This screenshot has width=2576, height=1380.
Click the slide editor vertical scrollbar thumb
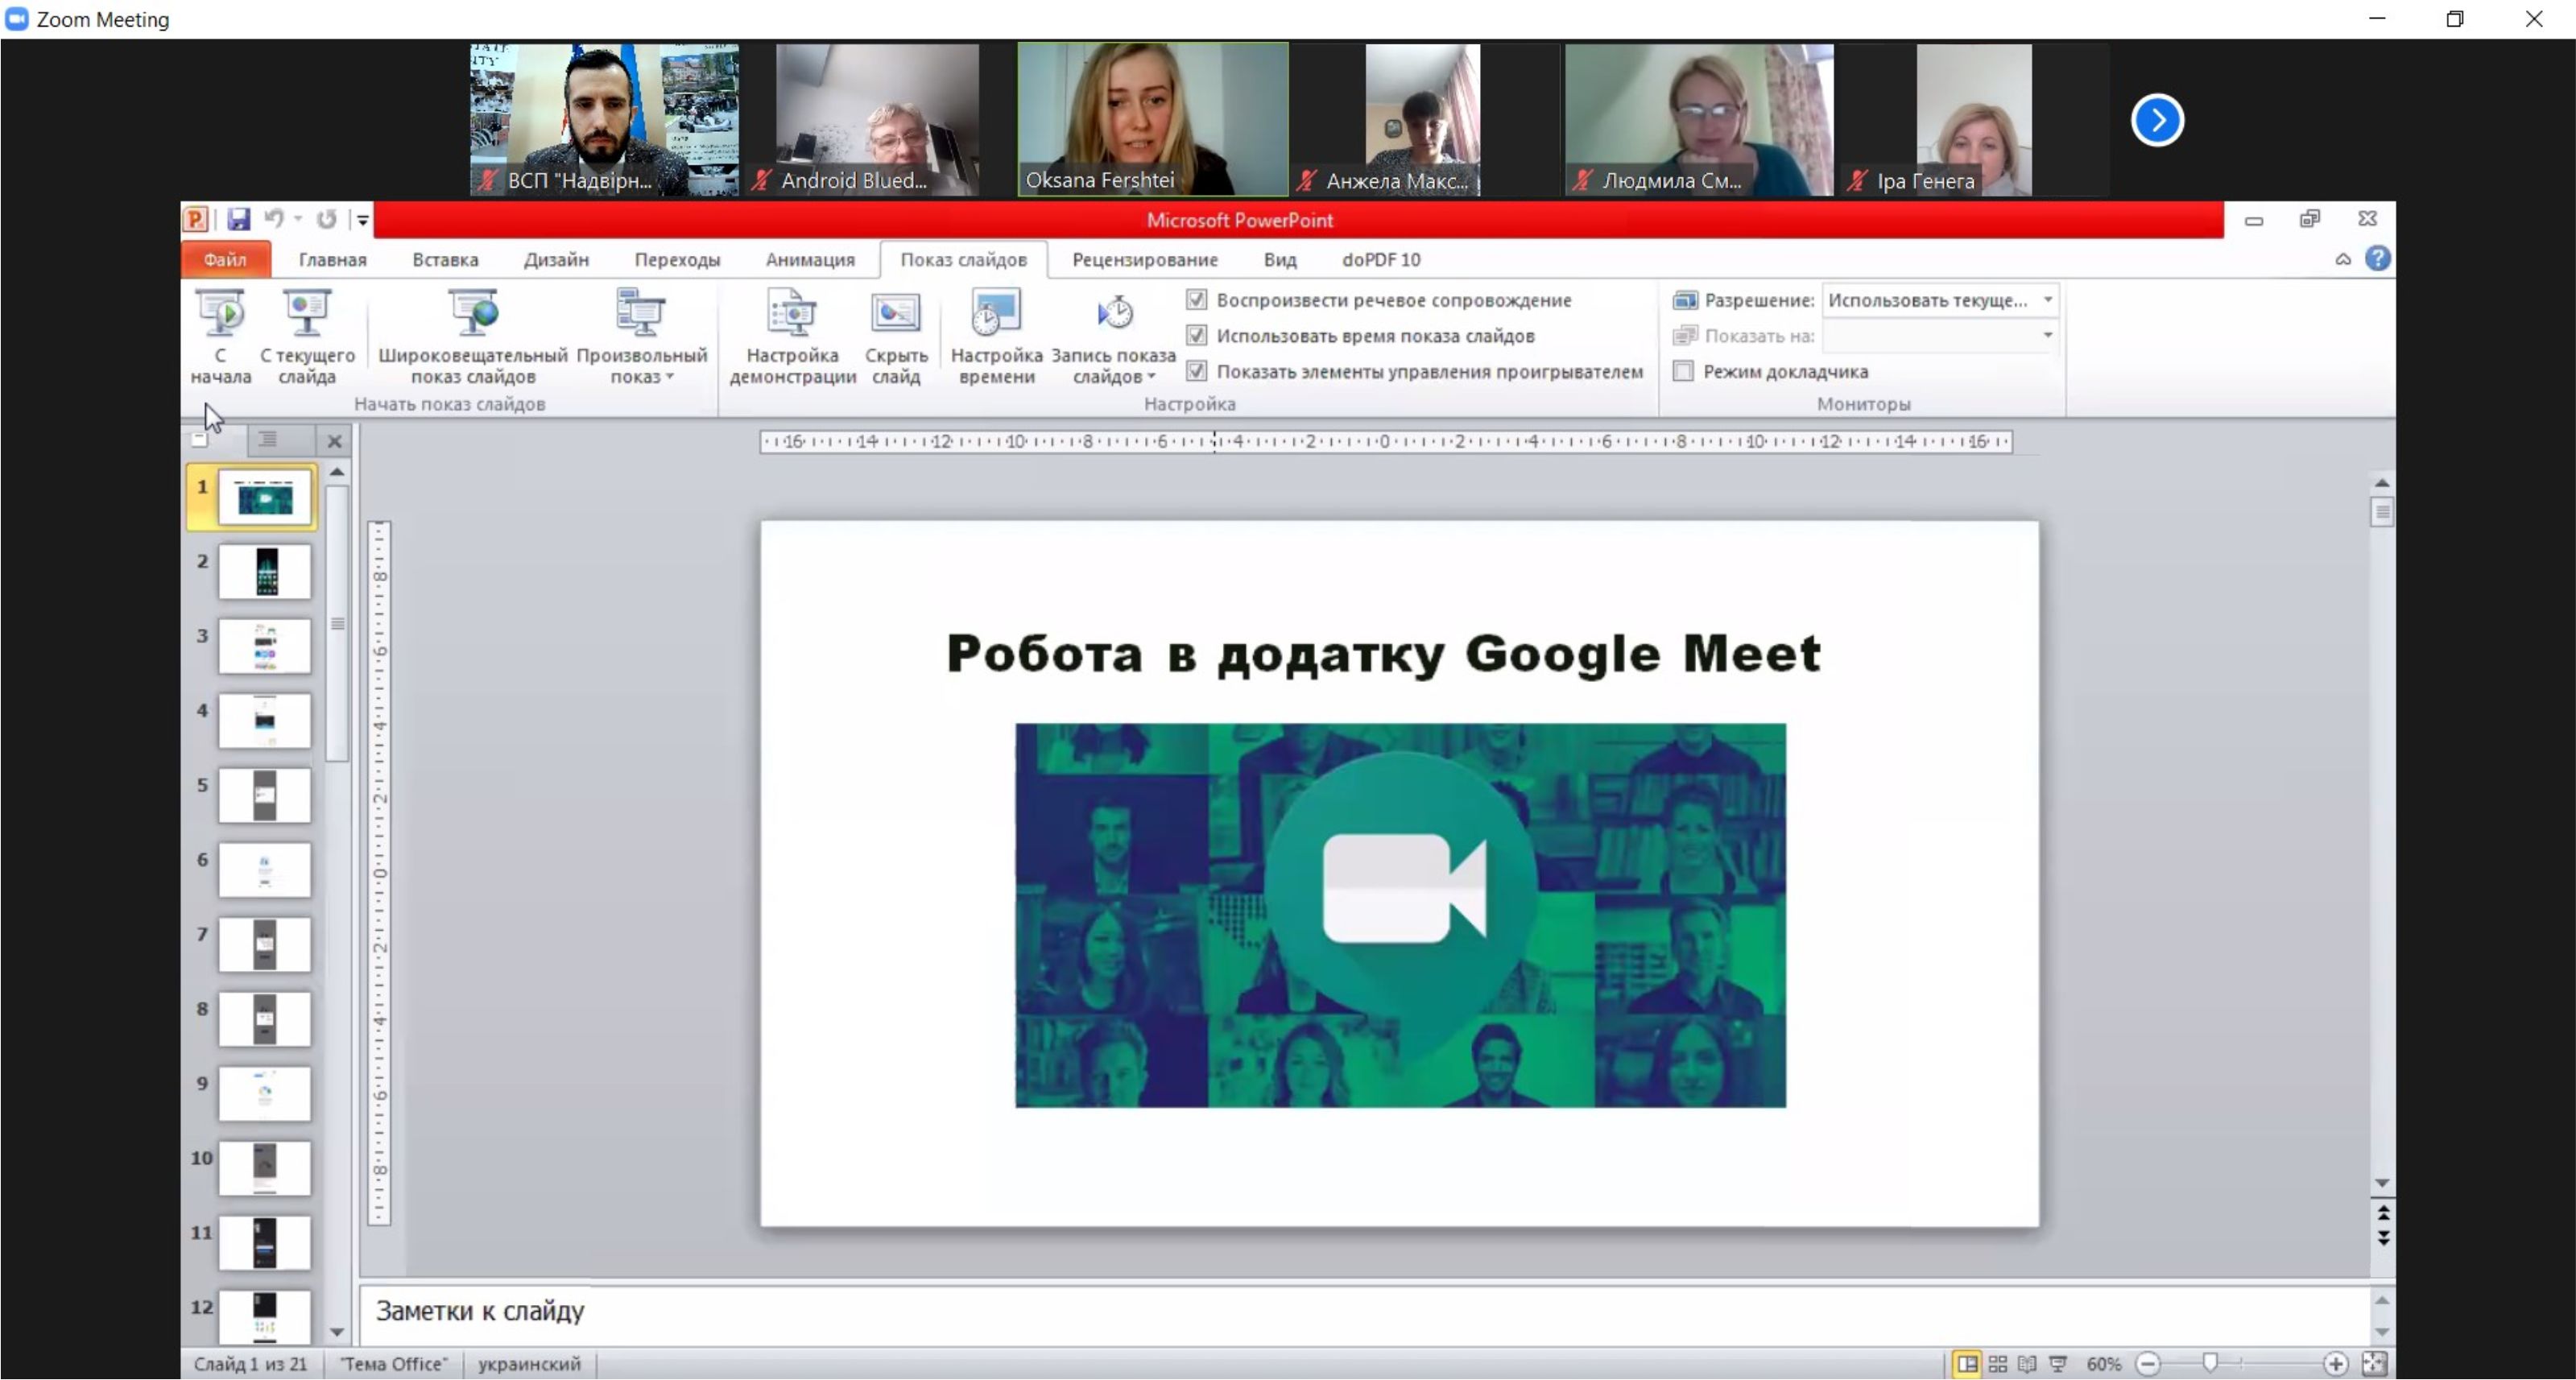click(2382, 512)
